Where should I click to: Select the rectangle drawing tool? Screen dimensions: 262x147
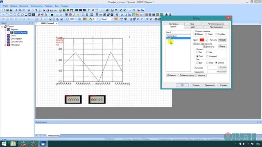[11, 15]
